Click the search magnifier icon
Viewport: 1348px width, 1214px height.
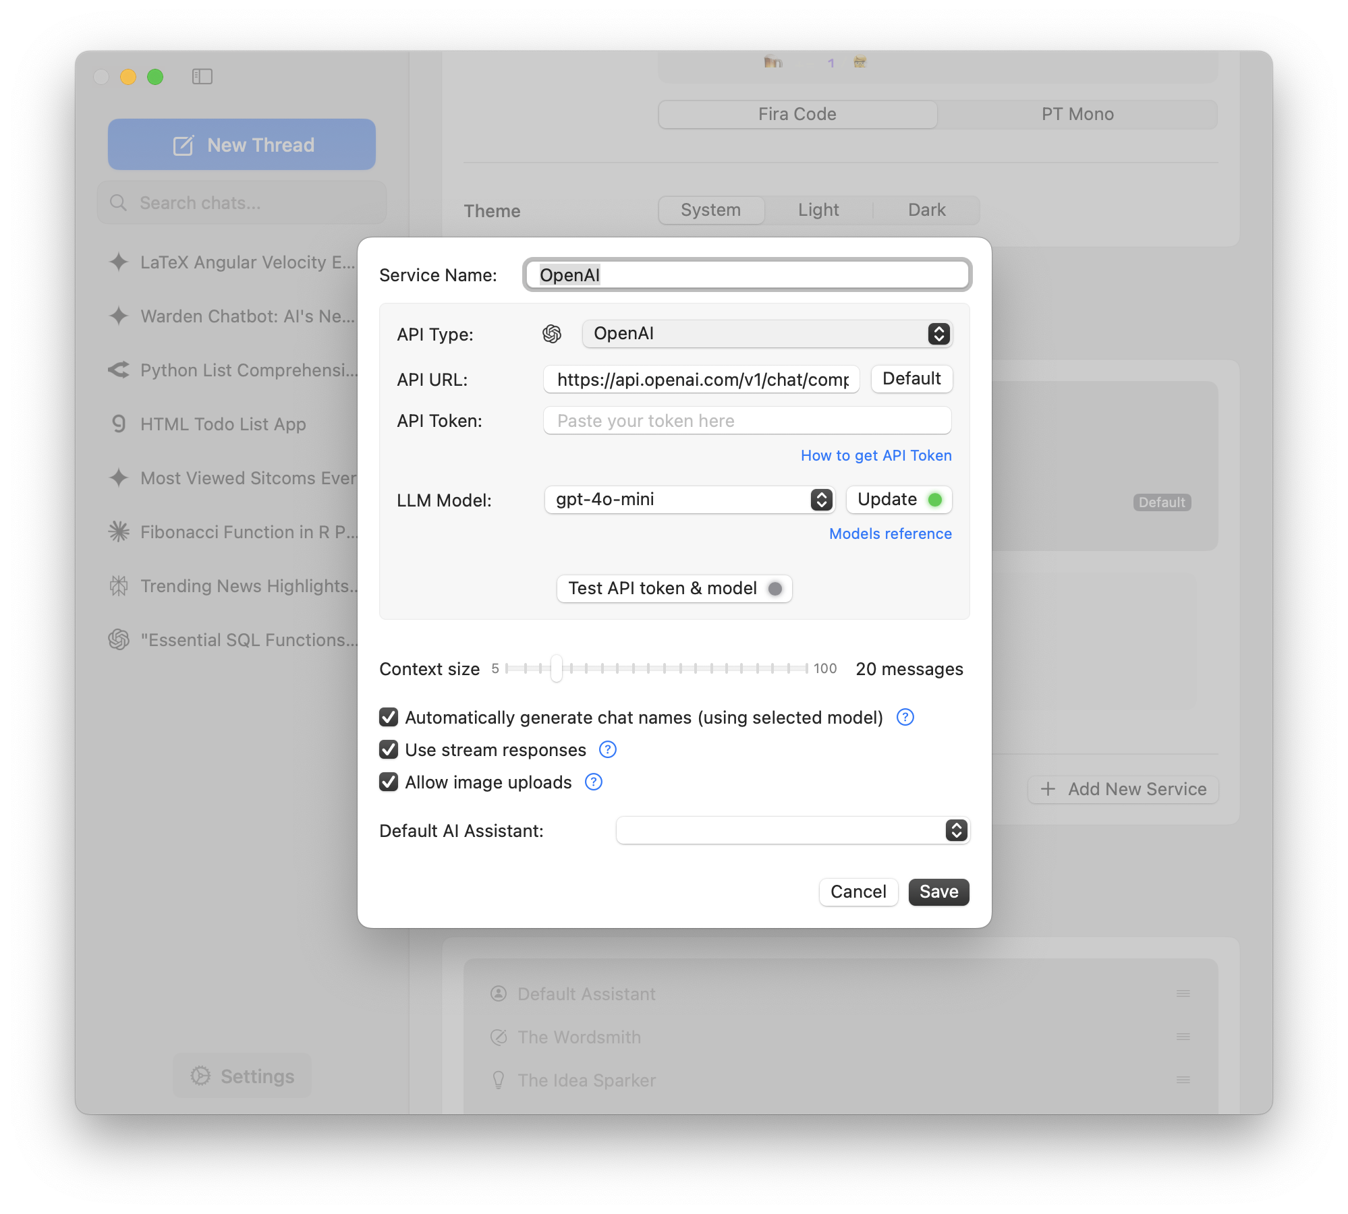point(118,203)
